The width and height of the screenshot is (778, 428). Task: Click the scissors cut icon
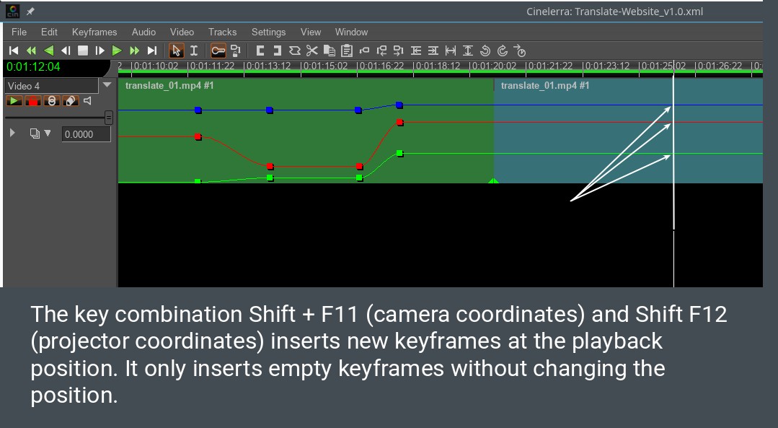click(311, 51)
